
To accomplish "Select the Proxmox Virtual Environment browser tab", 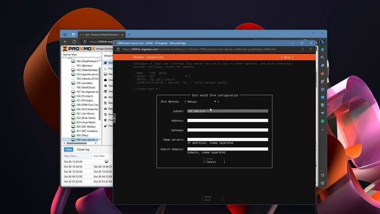I will (102, 34).
